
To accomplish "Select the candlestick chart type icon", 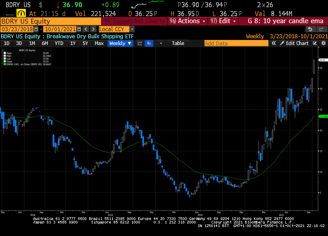I will click(x=149, y=43).
